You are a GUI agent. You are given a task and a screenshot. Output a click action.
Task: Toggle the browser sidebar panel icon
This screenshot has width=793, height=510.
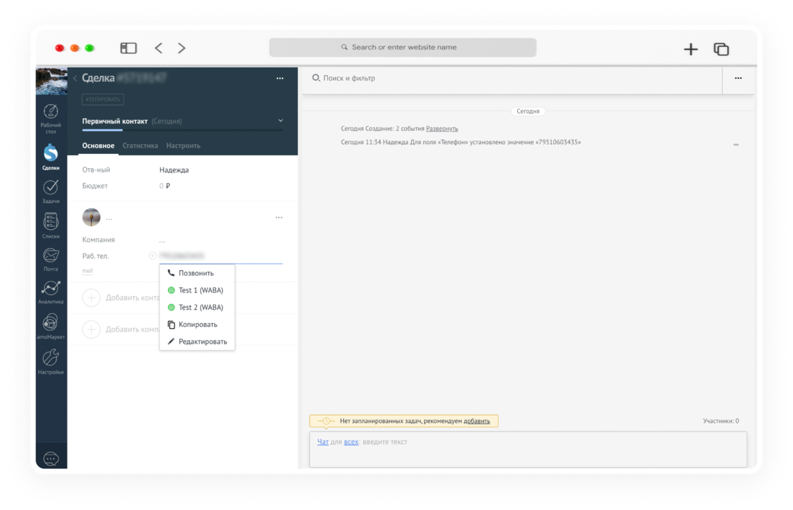[128, 48]
